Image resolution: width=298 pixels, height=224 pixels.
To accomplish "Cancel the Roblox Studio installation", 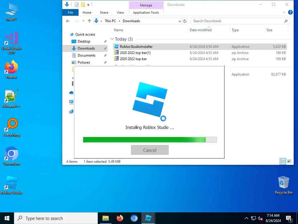I will pos(150,150).
